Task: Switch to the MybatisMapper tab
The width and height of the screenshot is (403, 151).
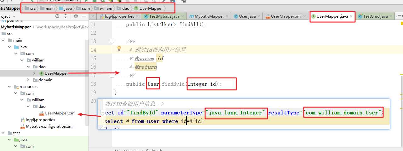Action: (x=209, y=16)
